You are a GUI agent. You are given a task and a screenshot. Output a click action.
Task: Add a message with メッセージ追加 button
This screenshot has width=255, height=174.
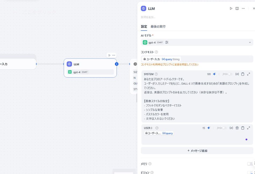[197, 150]
